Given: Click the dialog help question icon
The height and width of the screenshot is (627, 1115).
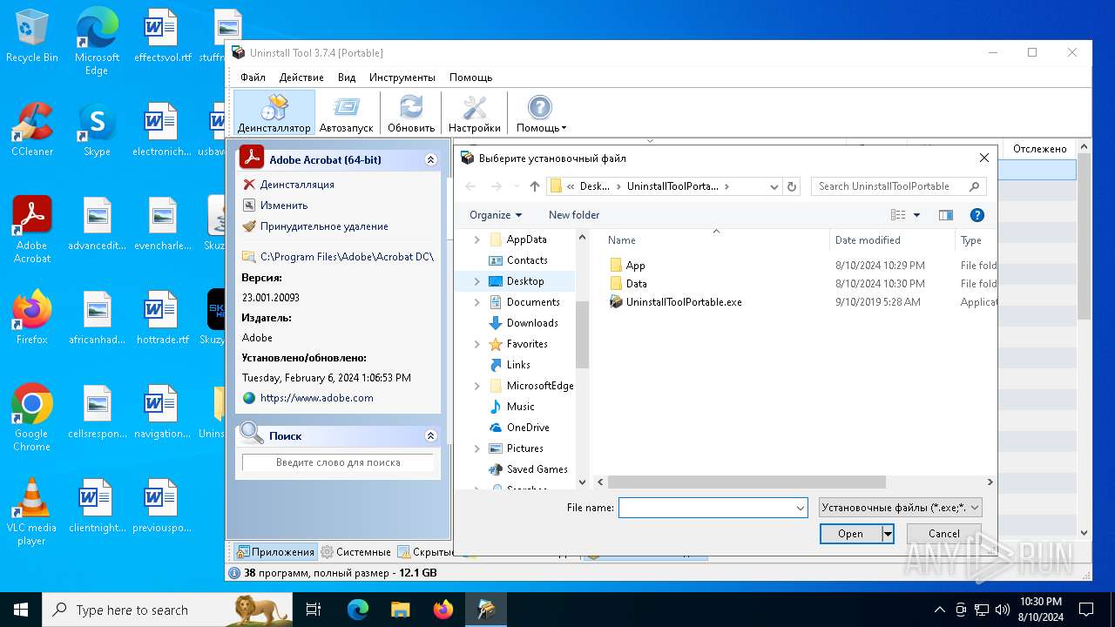Looking at the screenshot, I should pos(977,215).
